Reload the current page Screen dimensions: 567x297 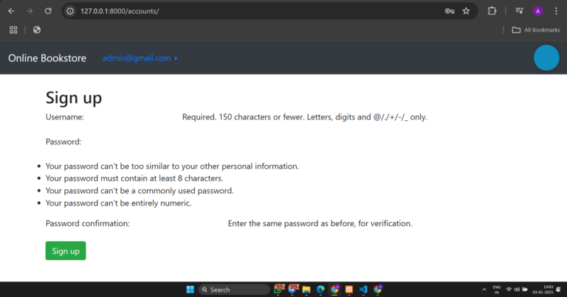(x=48, y=11)
